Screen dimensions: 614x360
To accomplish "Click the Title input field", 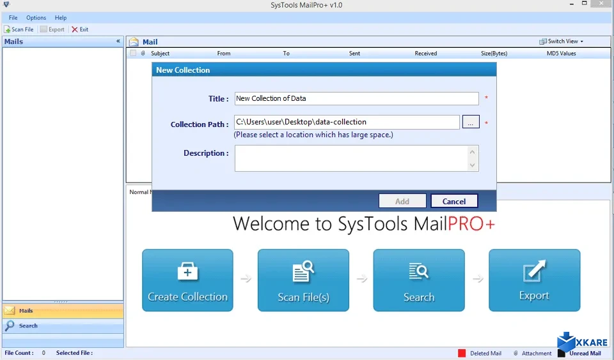I will (x=356, y=98).
